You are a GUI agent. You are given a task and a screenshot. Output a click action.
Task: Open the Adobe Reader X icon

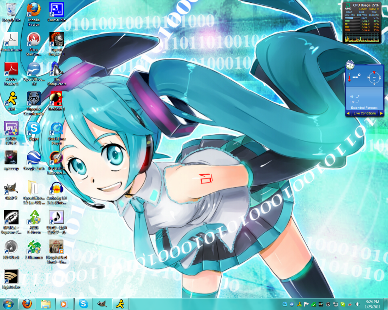[11, 74]
